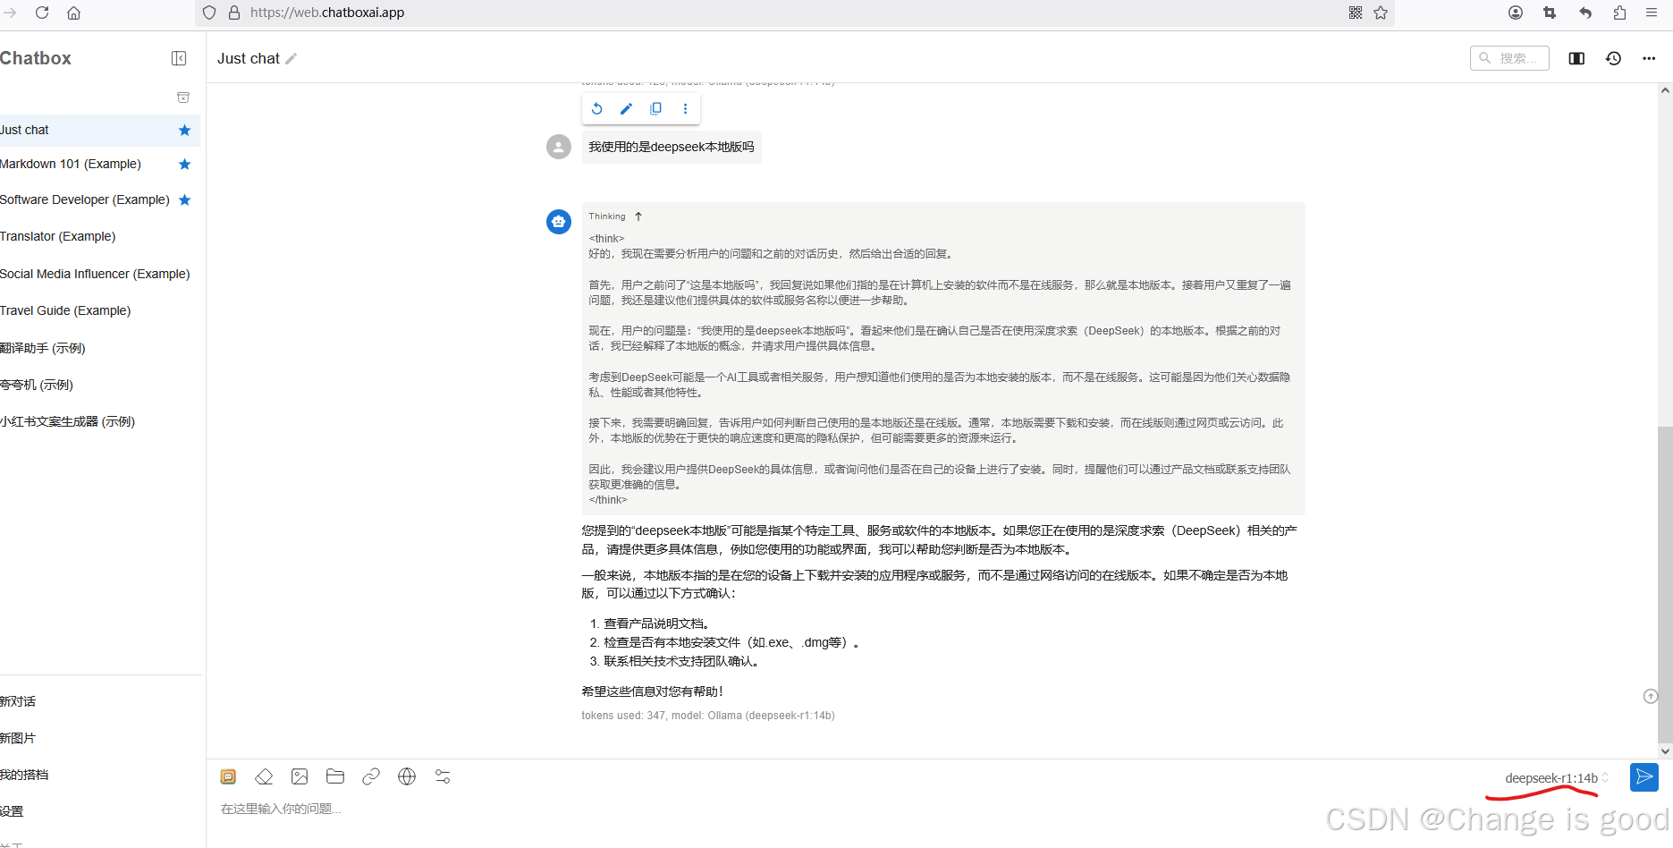Viewport: 1673px width, 848px height.
Task: Unstar the Markdown 101 (Example) conversation
Action: tap(185, 165)
